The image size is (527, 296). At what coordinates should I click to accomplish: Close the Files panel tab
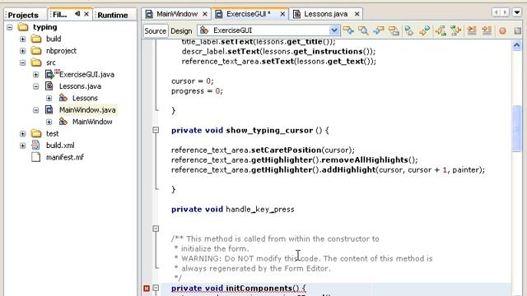[86, 14]
